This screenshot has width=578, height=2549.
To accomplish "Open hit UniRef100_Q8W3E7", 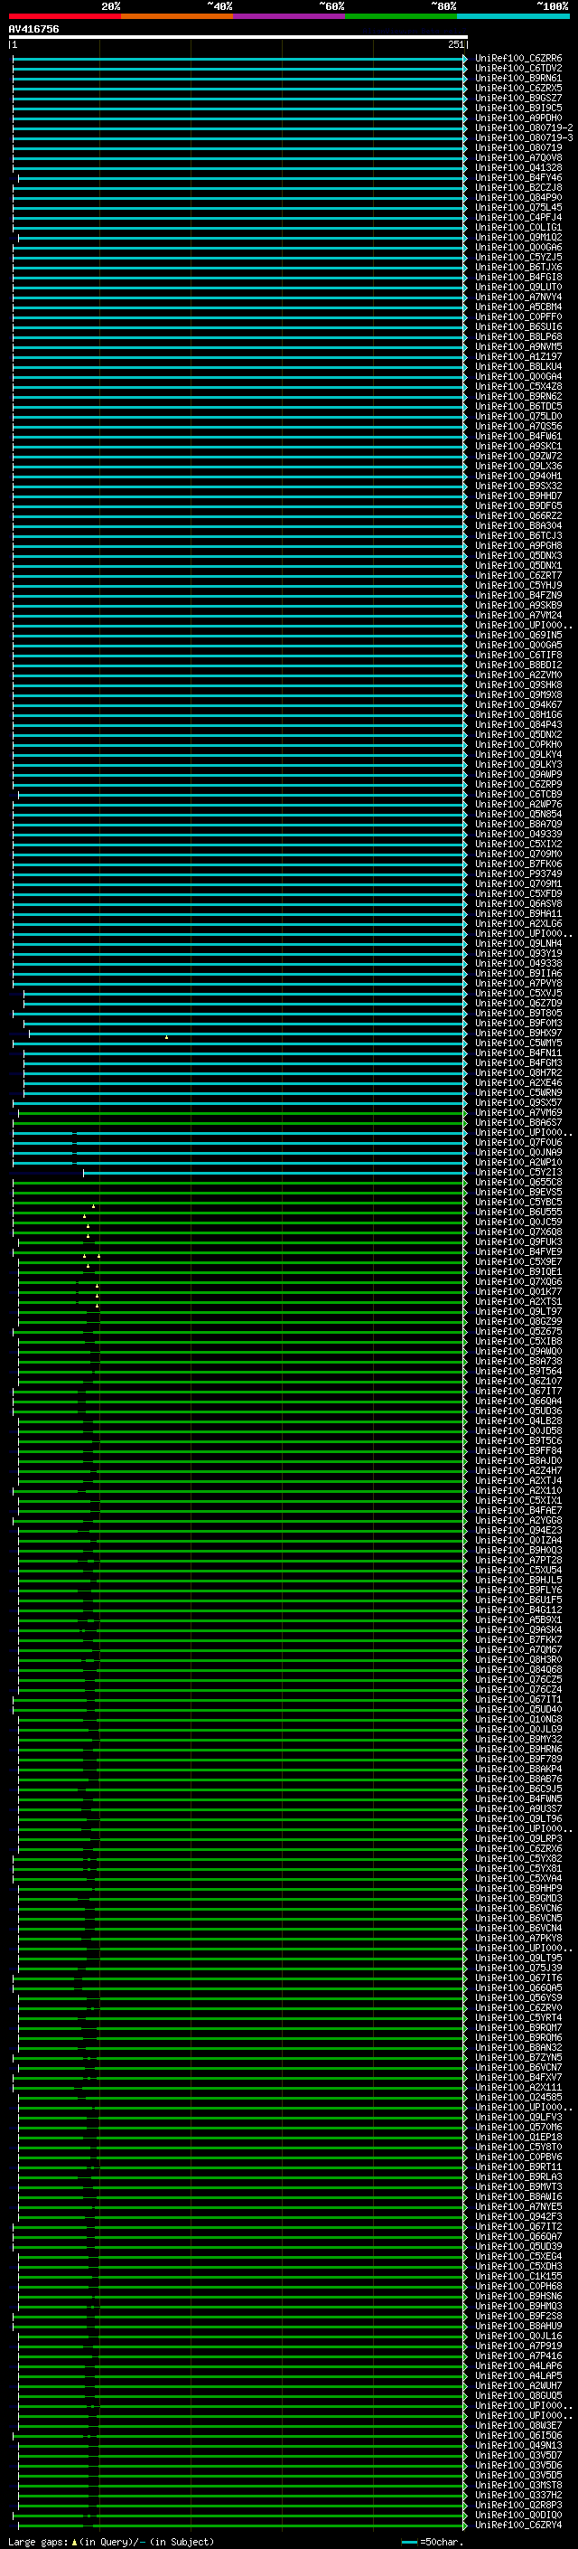I will pos(518,2425).
